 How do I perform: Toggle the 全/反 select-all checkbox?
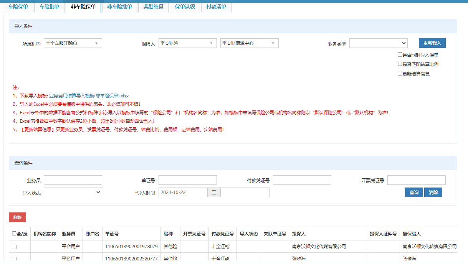14,233
